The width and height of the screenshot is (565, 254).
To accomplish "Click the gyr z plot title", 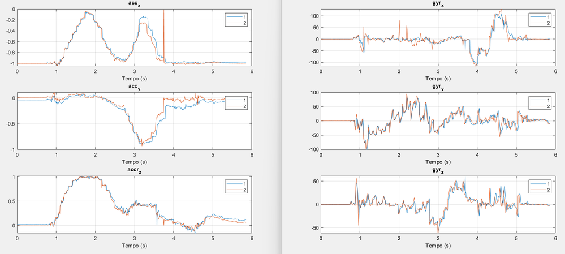I will click(x=438, y=172).
